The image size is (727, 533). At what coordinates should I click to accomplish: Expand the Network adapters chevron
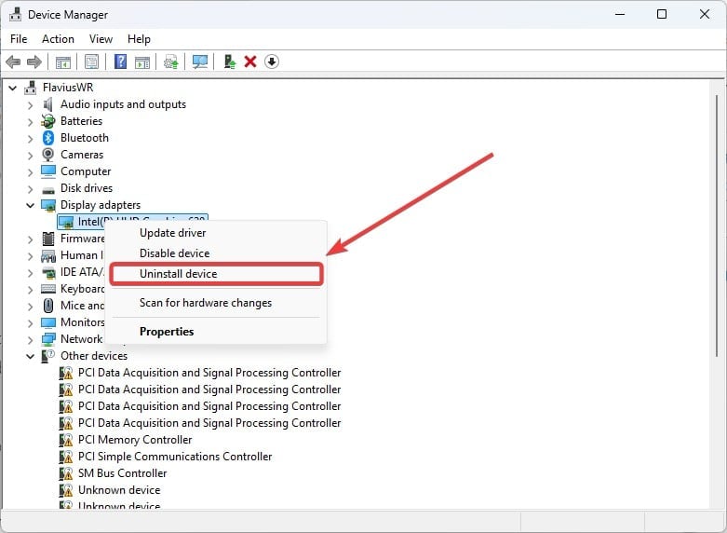pos(31,340)
